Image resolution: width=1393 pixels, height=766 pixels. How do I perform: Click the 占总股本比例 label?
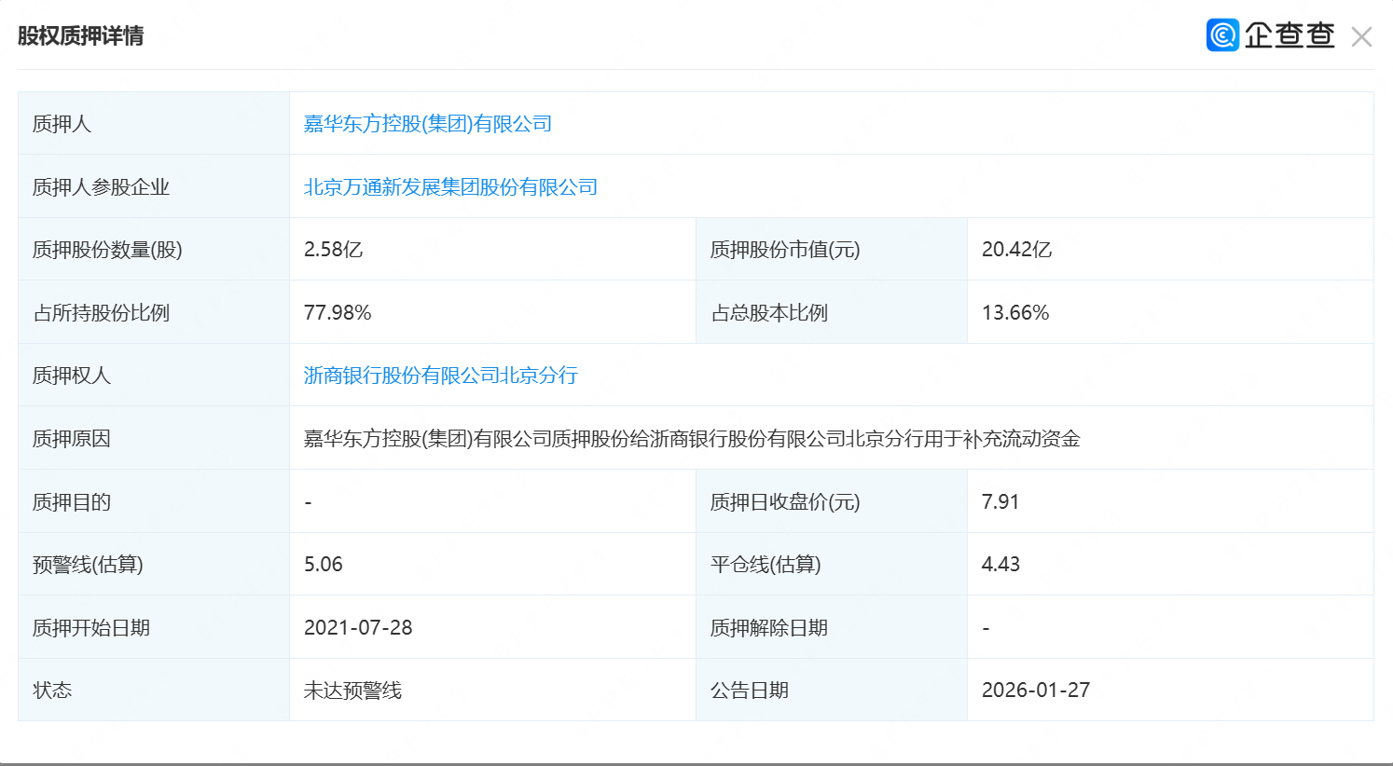769,313
